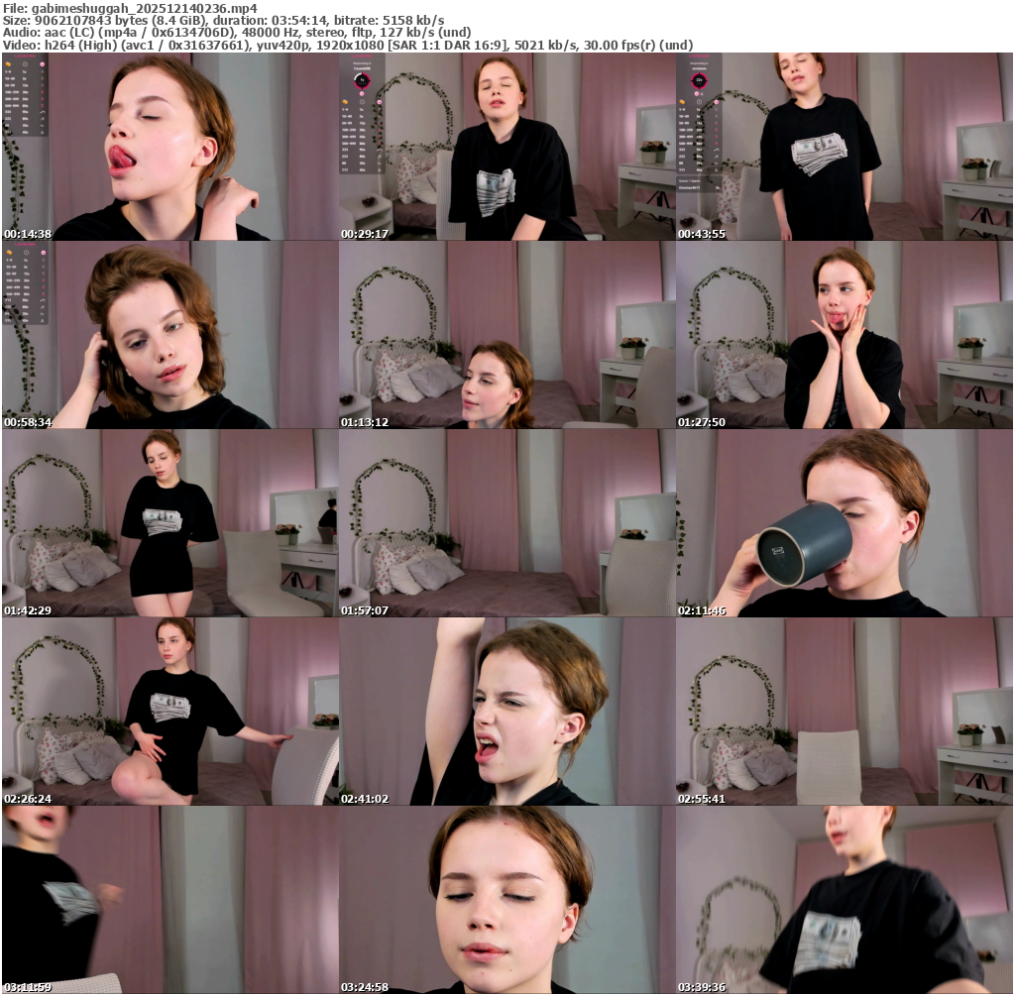Open the thumbnail timestamped 00:14:38
This screenshot has width=1015, height=994.
point(169,147)
